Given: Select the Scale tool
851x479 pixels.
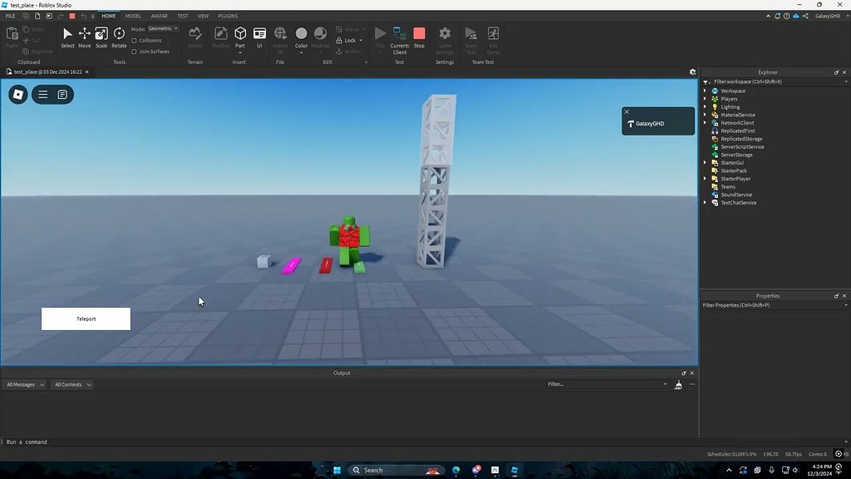Looking at the screenshot, I should [101, 35].
